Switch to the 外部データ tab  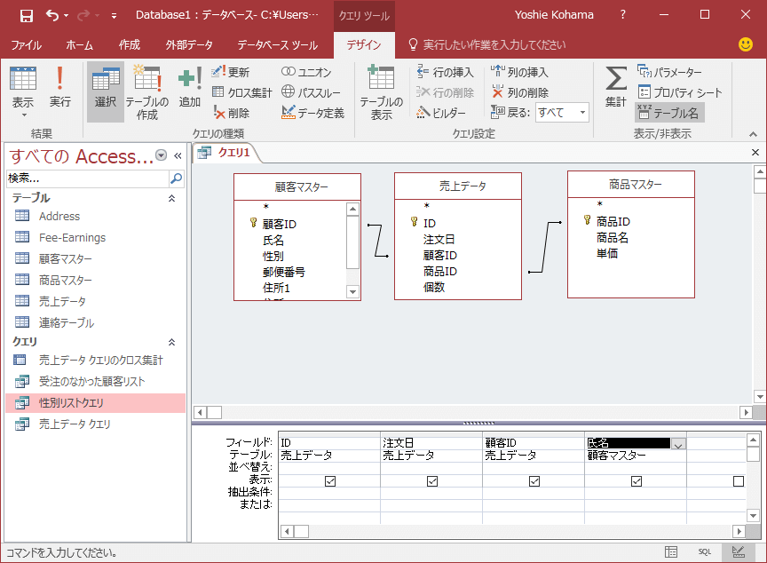point(189,45)
